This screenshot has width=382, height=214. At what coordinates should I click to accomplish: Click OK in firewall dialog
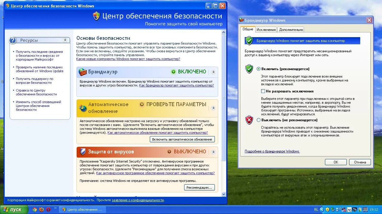pyautogui.click(x=336, y=162)
